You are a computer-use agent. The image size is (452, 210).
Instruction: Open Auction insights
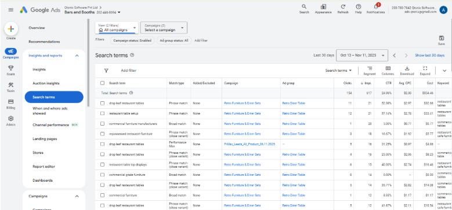click(x=46, y=83)
